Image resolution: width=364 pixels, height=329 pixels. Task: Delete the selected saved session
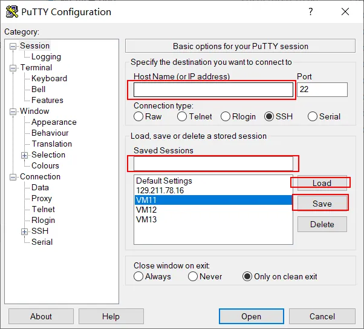coord(322,224)
